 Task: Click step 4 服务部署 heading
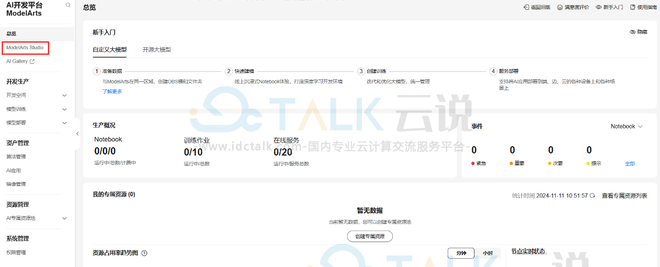point(509,72)
